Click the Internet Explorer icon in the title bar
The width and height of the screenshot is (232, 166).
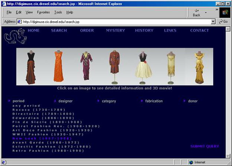[4, 4]
